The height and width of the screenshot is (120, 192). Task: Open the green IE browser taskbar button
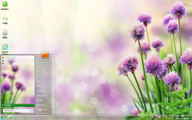12,117
